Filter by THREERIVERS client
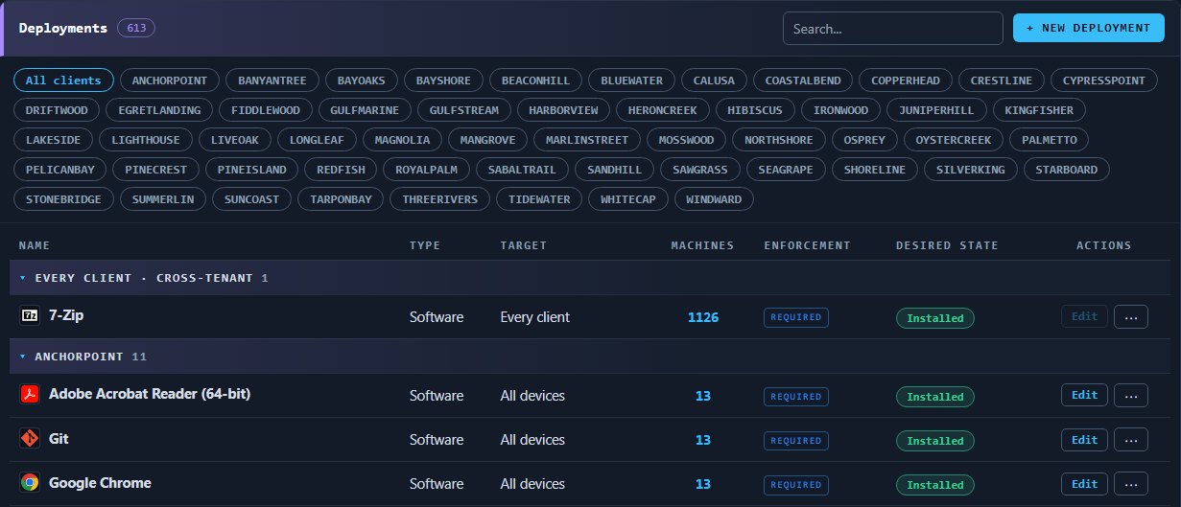The height and width of the screenshot is (507, 1181). pyautogui.click(x=440, y=199)
